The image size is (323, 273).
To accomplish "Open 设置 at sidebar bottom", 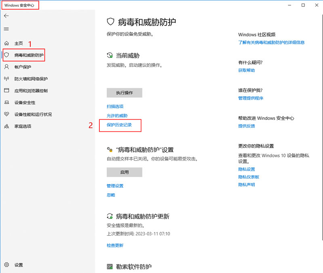I will (19, 265).
